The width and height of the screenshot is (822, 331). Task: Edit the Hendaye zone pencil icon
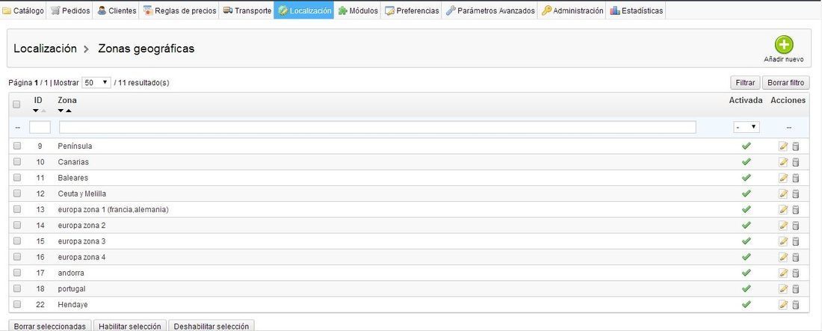click(783, 305)
